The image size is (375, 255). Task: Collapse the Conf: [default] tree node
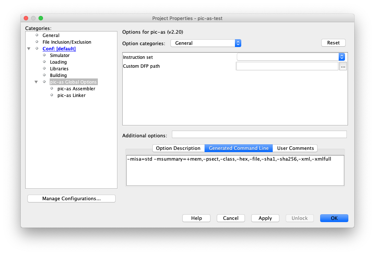point(29,49)
